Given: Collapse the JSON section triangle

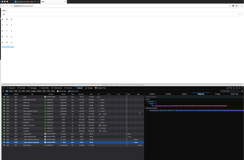Looking at the screenshot, I should coord(145,99).
